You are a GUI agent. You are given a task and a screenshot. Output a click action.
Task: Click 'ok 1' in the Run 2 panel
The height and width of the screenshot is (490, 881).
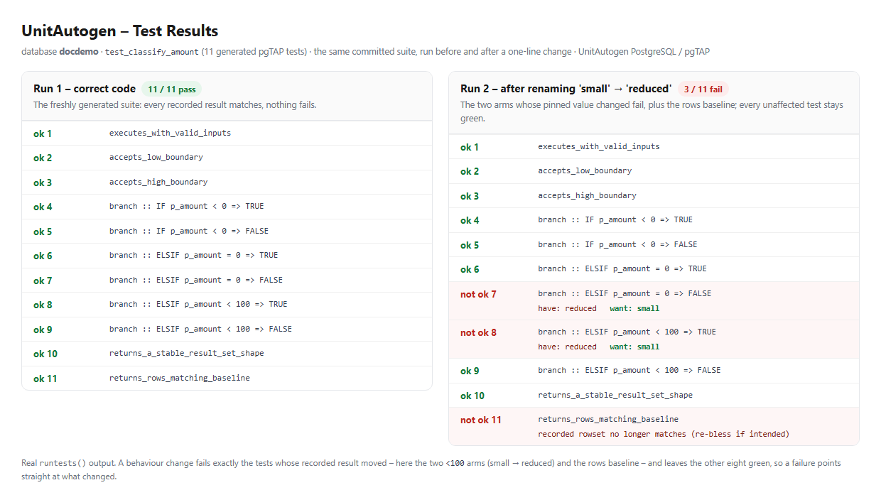[x=470, y=147]
